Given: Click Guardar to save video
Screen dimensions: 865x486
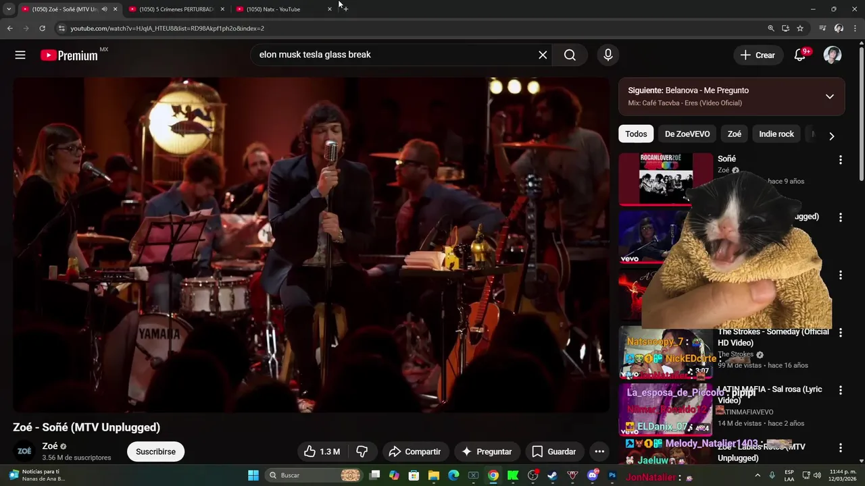Looking at the screenshot, I should click(x=553, y=452).
